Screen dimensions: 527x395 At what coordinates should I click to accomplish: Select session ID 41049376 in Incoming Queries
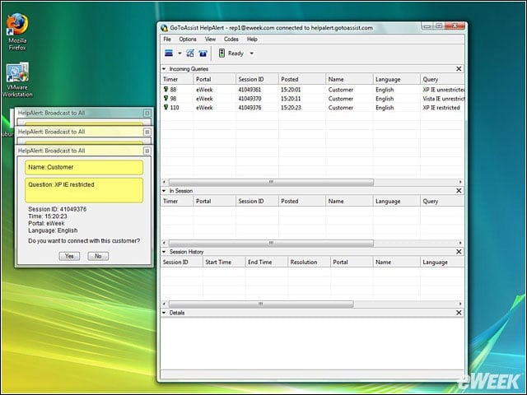point(250,108)
